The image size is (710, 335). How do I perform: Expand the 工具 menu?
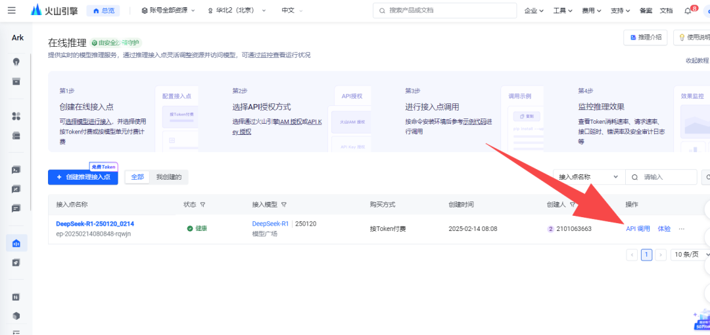pos(563,11)
